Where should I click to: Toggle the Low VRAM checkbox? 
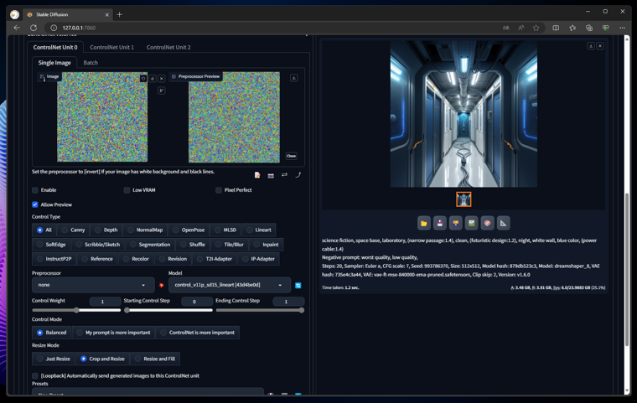coord(127,190)
